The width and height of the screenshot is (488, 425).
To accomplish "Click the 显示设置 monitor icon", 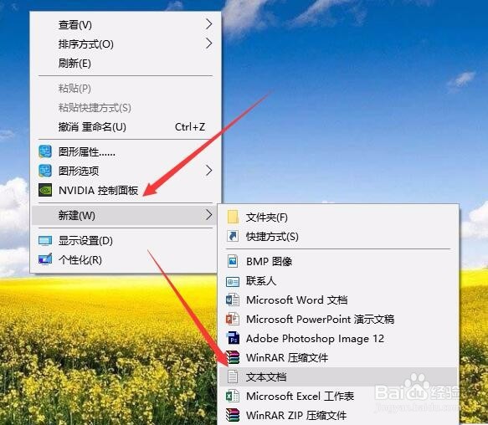I will tap(45, 240).
